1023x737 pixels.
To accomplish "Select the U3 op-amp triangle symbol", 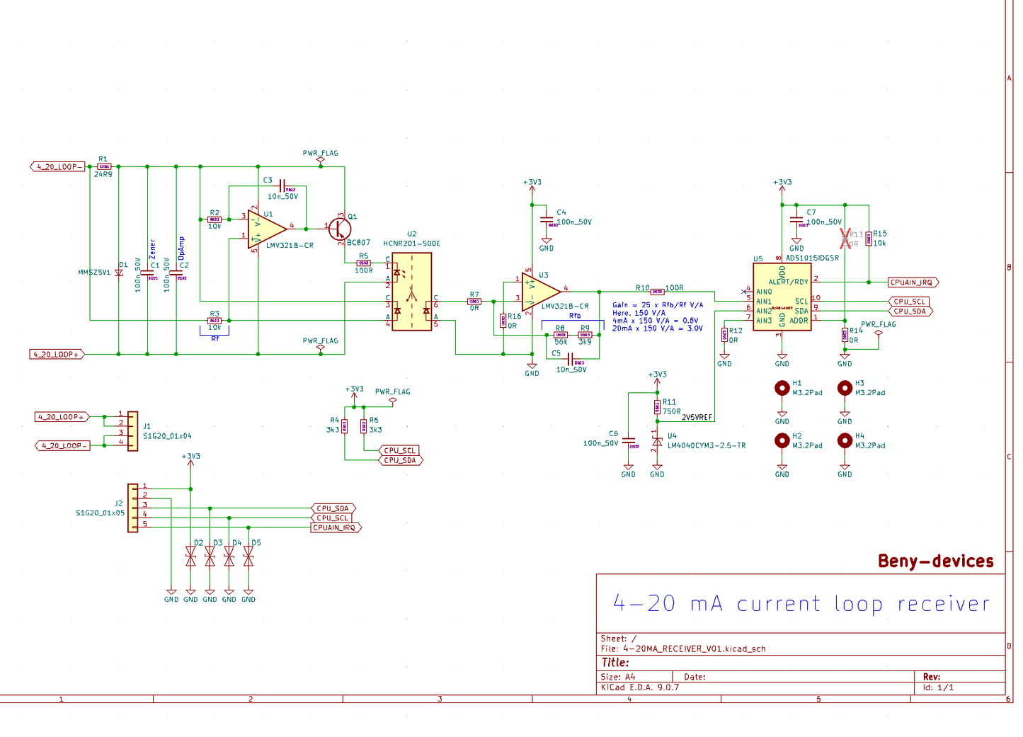I will (x=541, y=291).
